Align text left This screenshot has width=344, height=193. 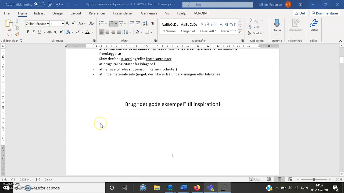[x=101, y=32]
